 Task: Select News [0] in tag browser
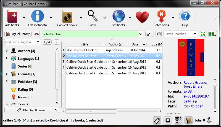[x=25, y=97]
